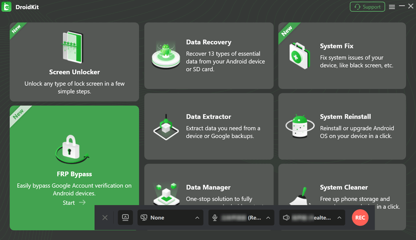Image resolution: width=416 pixels, height=240 pixels.
Task: Click "Fix system issues of your" description
Action: (352, 58)
